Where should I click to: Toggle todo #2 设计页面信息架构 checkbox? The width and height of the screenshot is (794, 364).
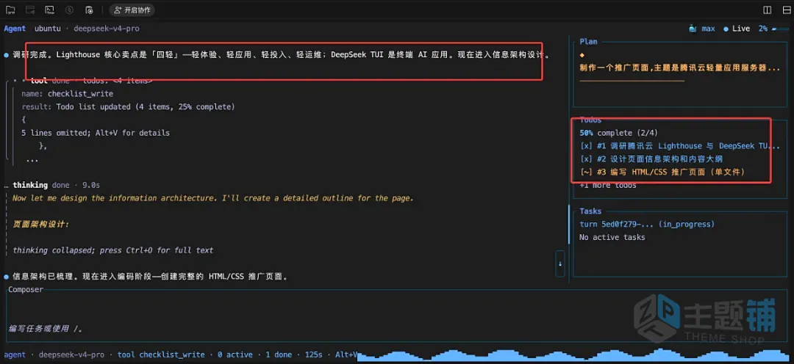pyautogui.click(x=585, y=159)
